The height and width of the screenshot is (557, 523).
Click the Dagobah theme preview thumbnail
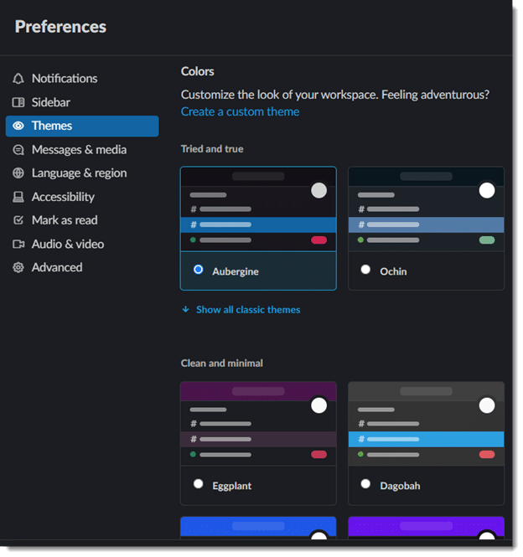pyautogui.click(x=426, y=424)
